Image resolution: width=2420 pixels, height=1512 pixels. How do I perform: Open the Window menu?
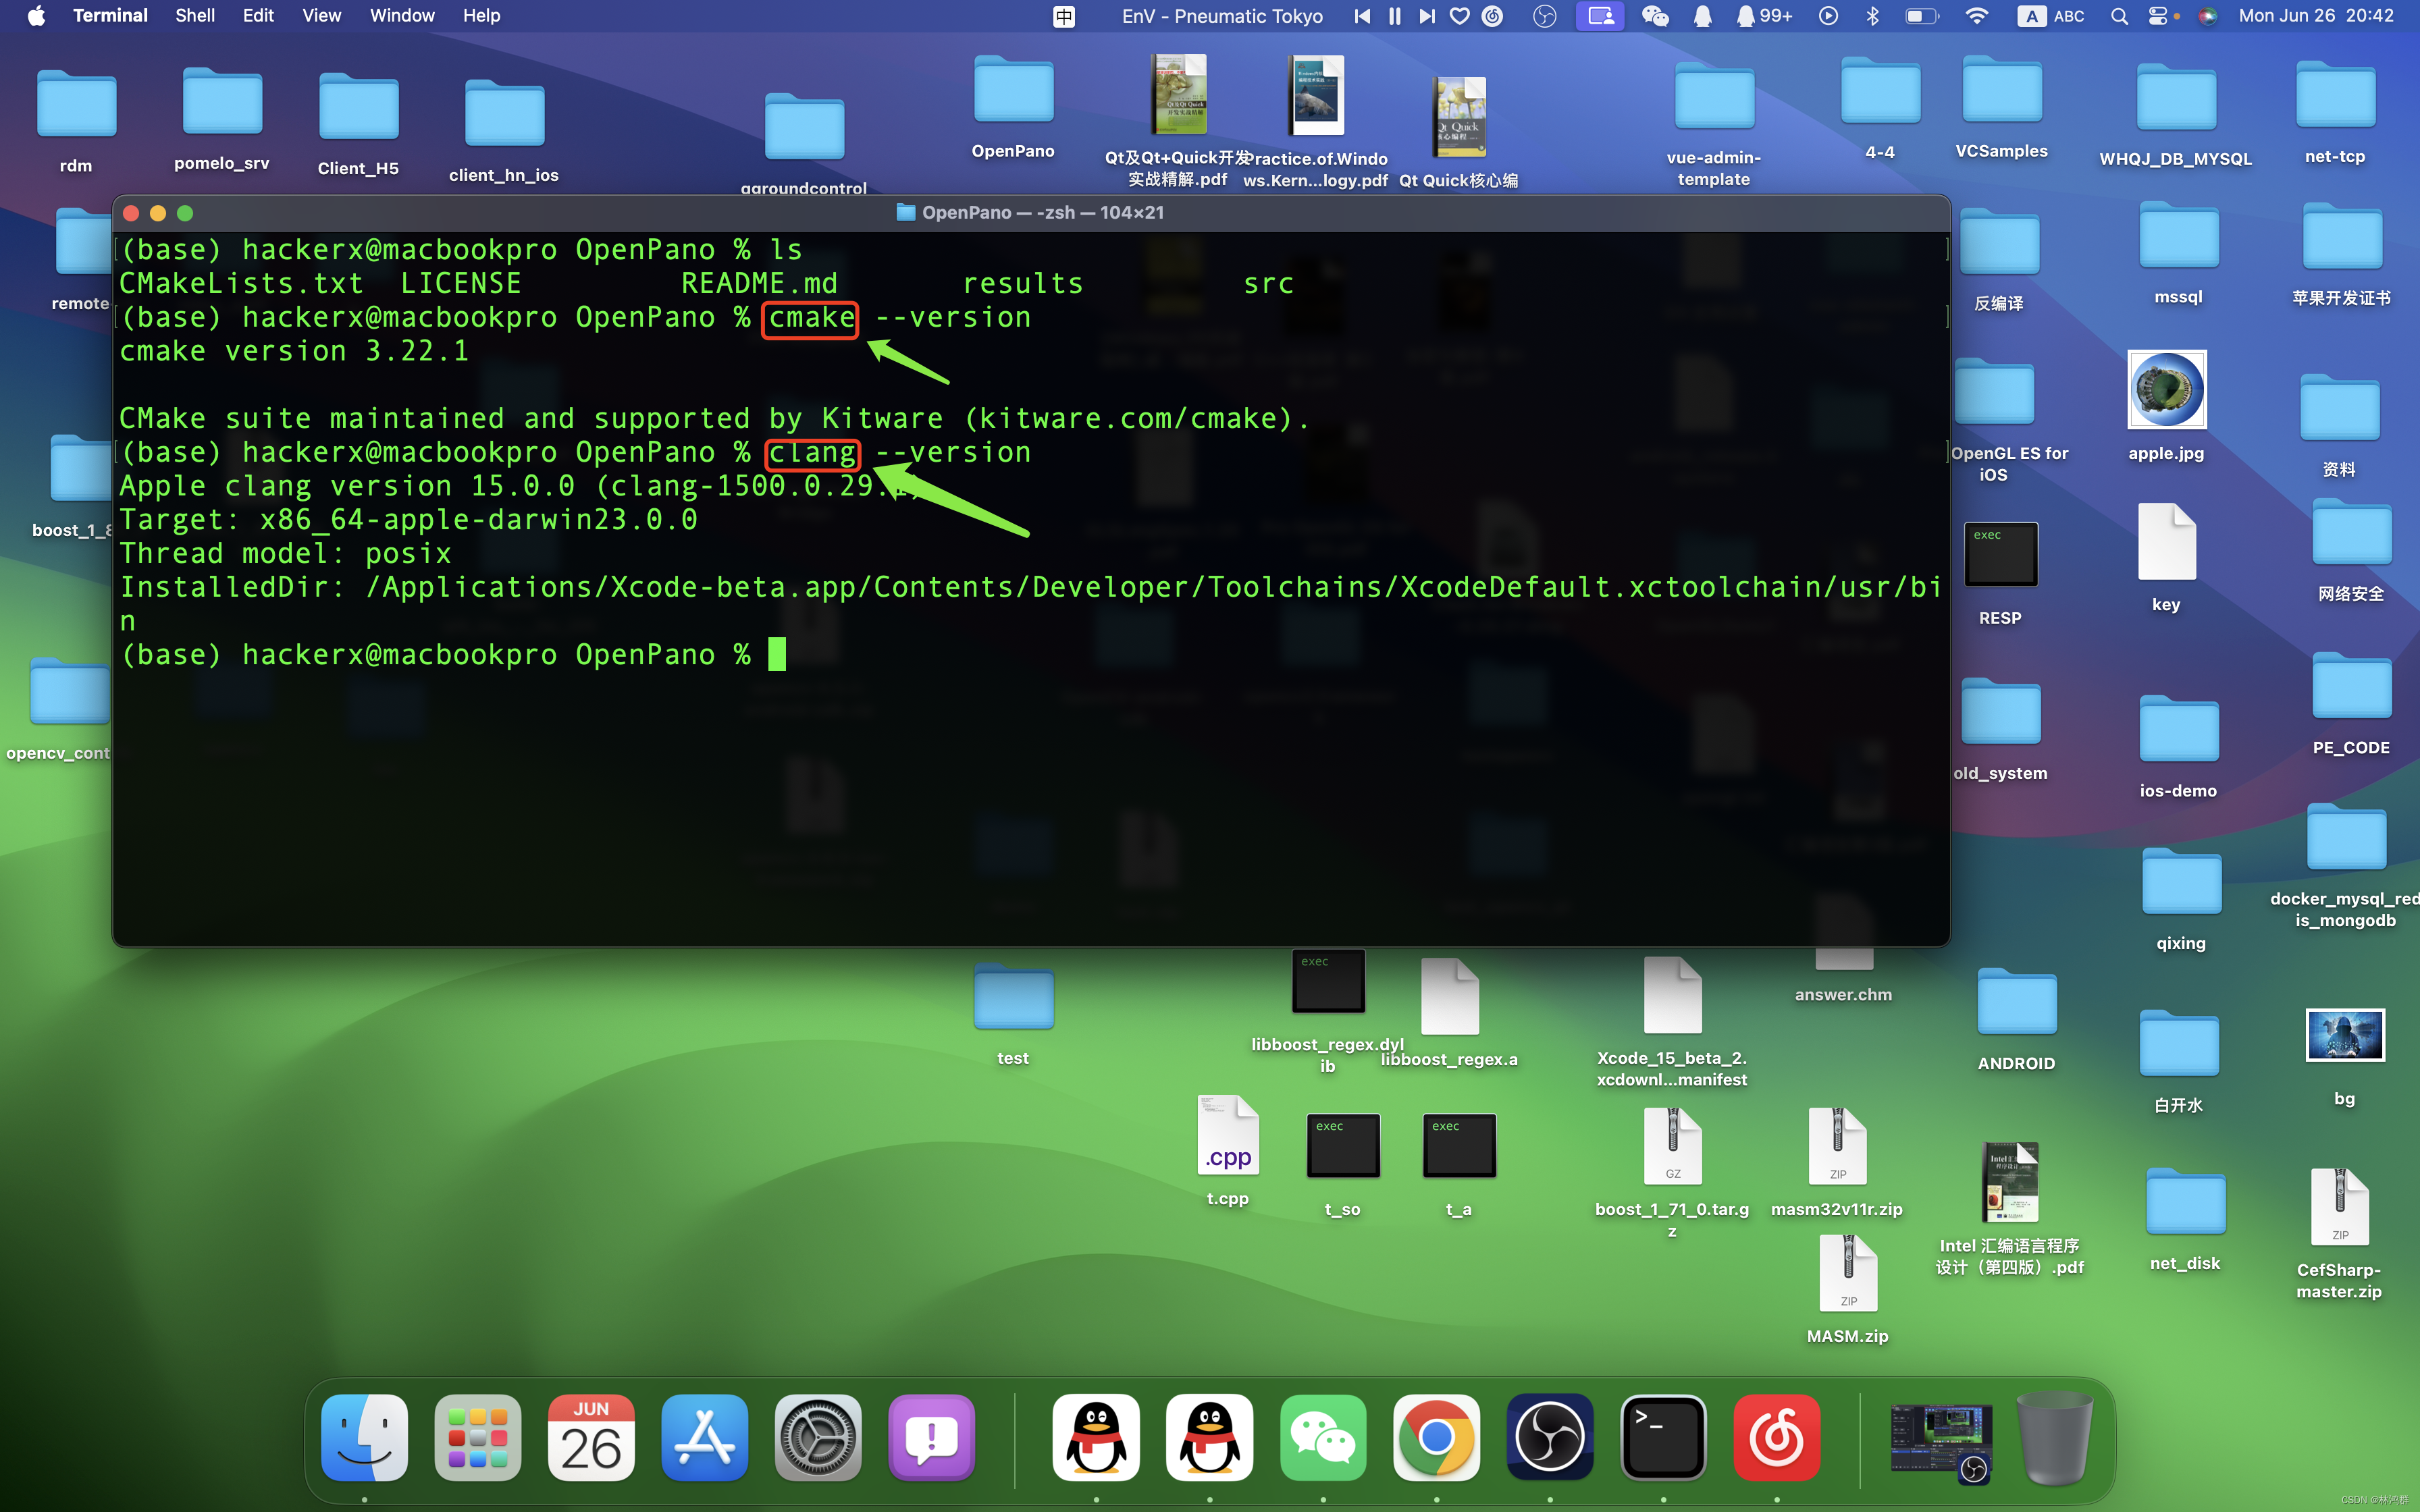[x=402, y=16]
